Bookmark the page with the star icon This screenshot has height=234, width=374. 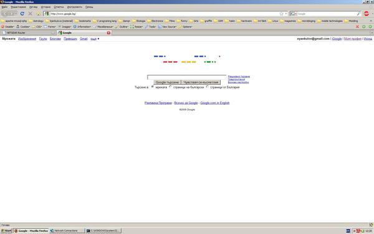point(282,14)
